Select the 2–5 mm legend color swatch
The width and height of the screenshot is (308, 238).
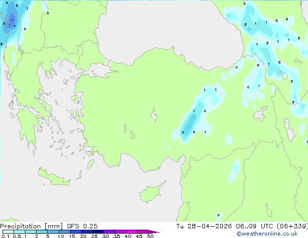point(42,232)
